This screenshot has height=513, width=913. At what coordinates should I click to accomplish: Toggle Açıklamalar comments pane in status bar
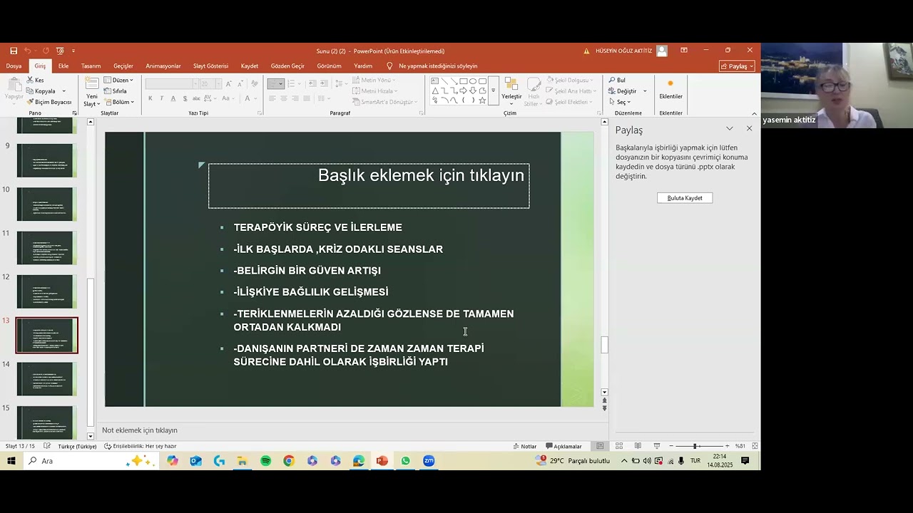coord(563,446)
